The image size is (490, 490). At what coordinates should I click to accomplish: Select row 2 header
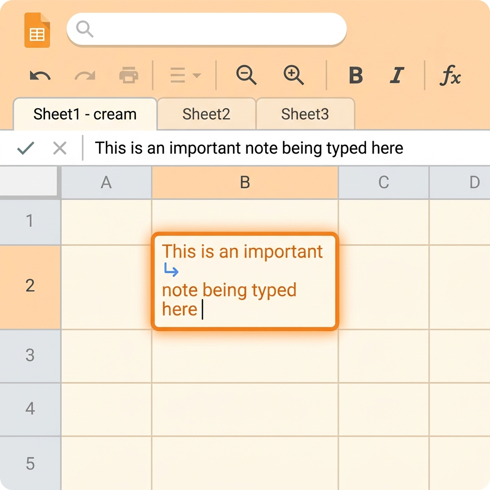(x=30, y=287)
